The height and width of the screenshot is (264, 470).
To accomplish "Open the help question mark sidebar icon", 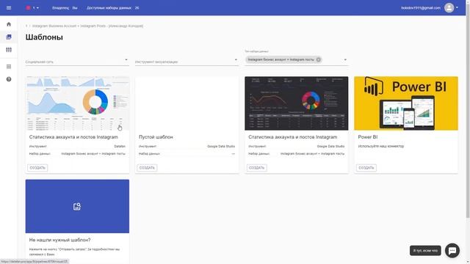I will coord(9,79).
